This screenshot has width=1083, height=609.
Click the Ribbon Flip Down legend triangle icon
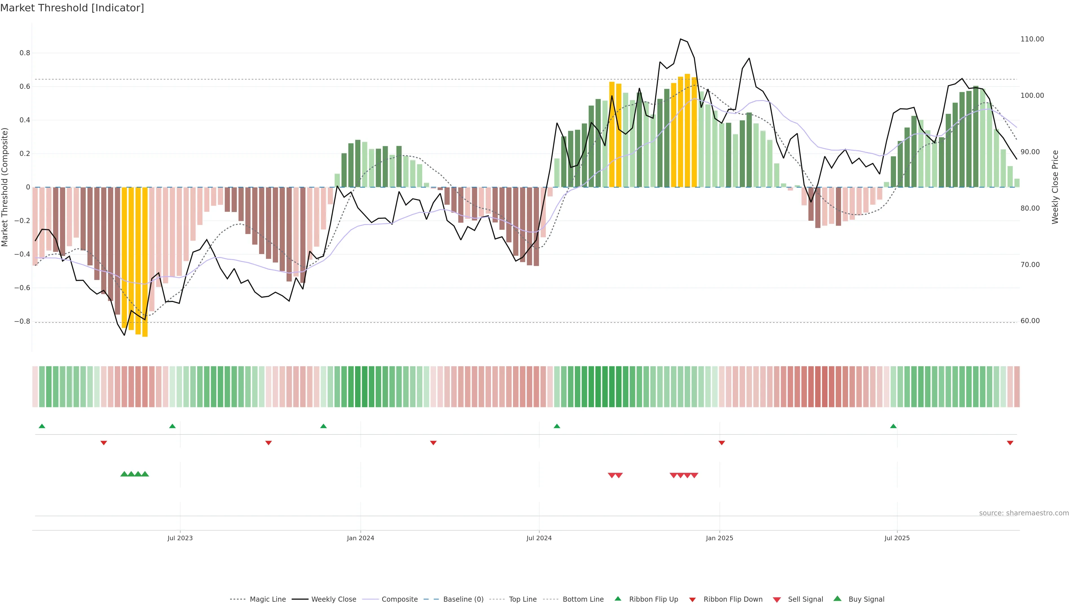(x=692, y=599)
